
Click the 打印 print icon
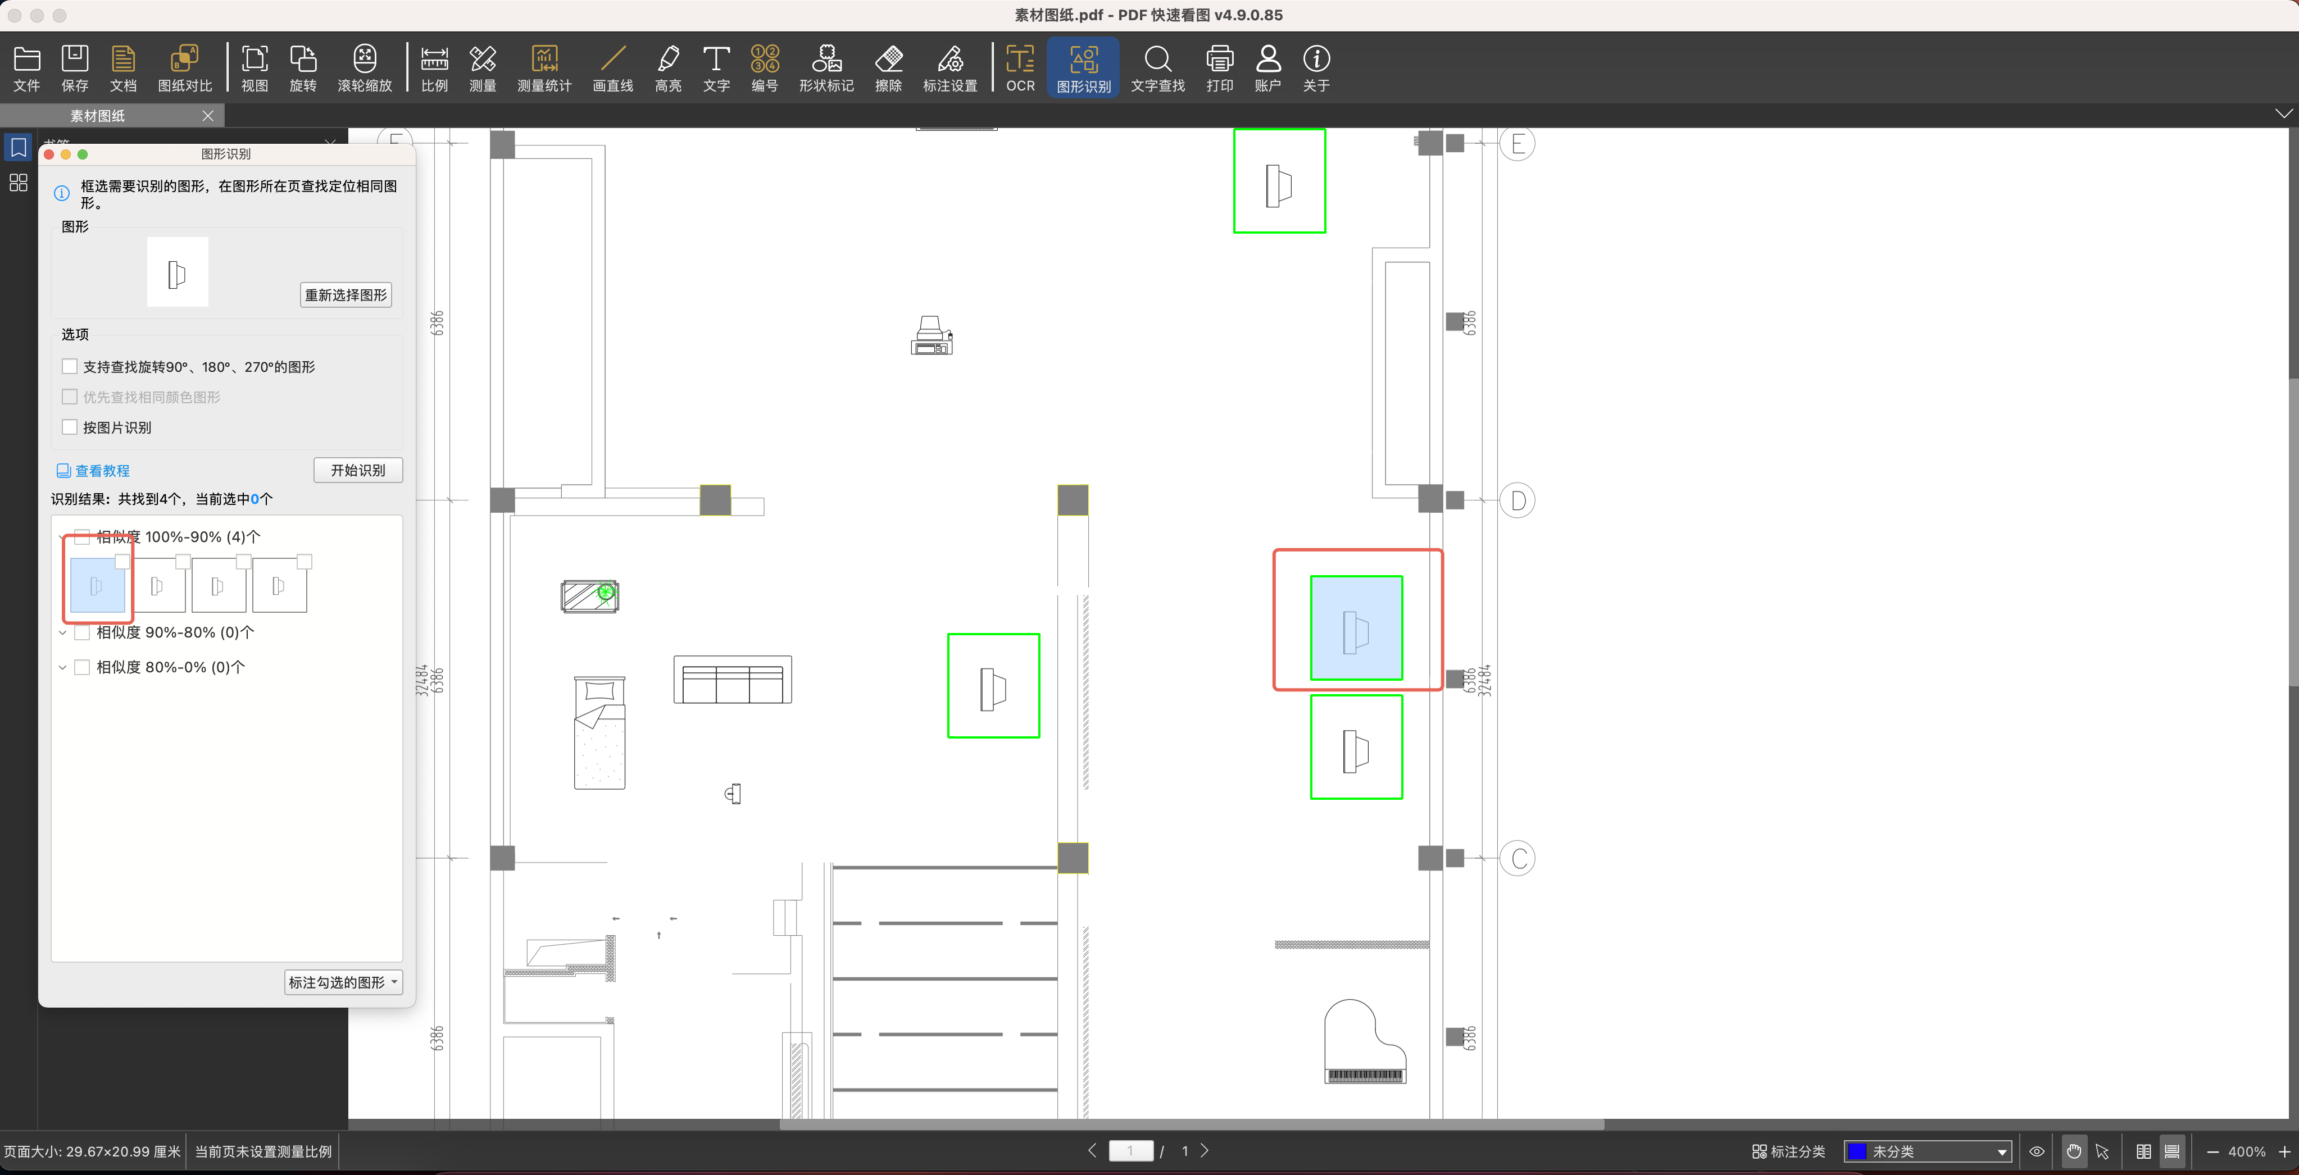1219,68
